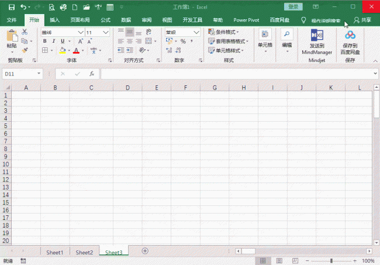Copy the selection
Screen dimensions: 380x265
click(x=24, y=41)
